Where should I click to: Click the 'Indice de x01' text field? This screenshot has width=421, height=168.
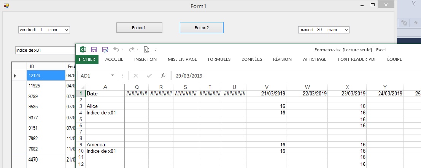point(44,50)
